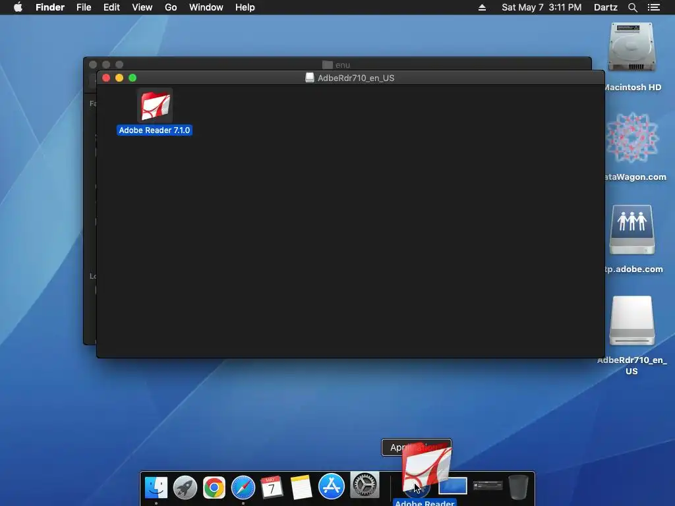Open the Edit menu

[x=111, y=7]
